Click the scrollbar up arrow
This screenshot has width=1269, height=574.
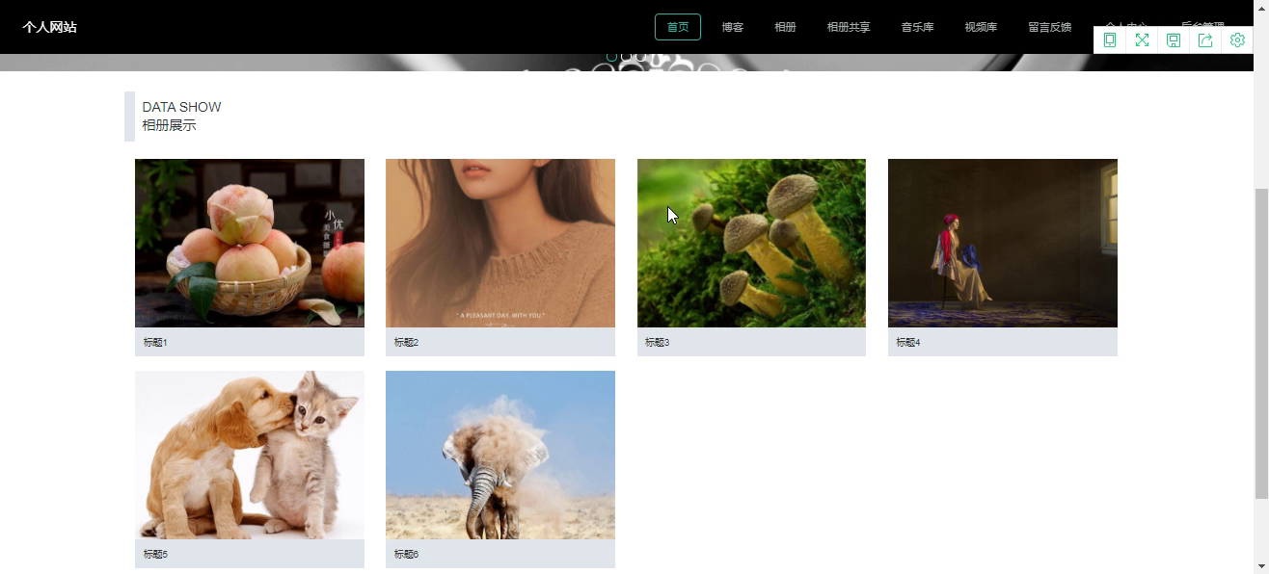pyautogui.click(x=1260, y=8)
